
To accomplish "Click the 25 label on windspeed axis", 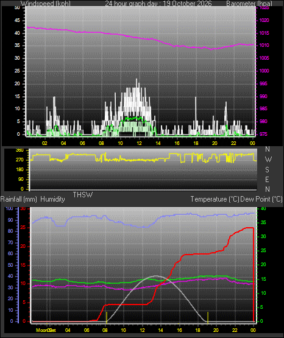I will (17, 71).
